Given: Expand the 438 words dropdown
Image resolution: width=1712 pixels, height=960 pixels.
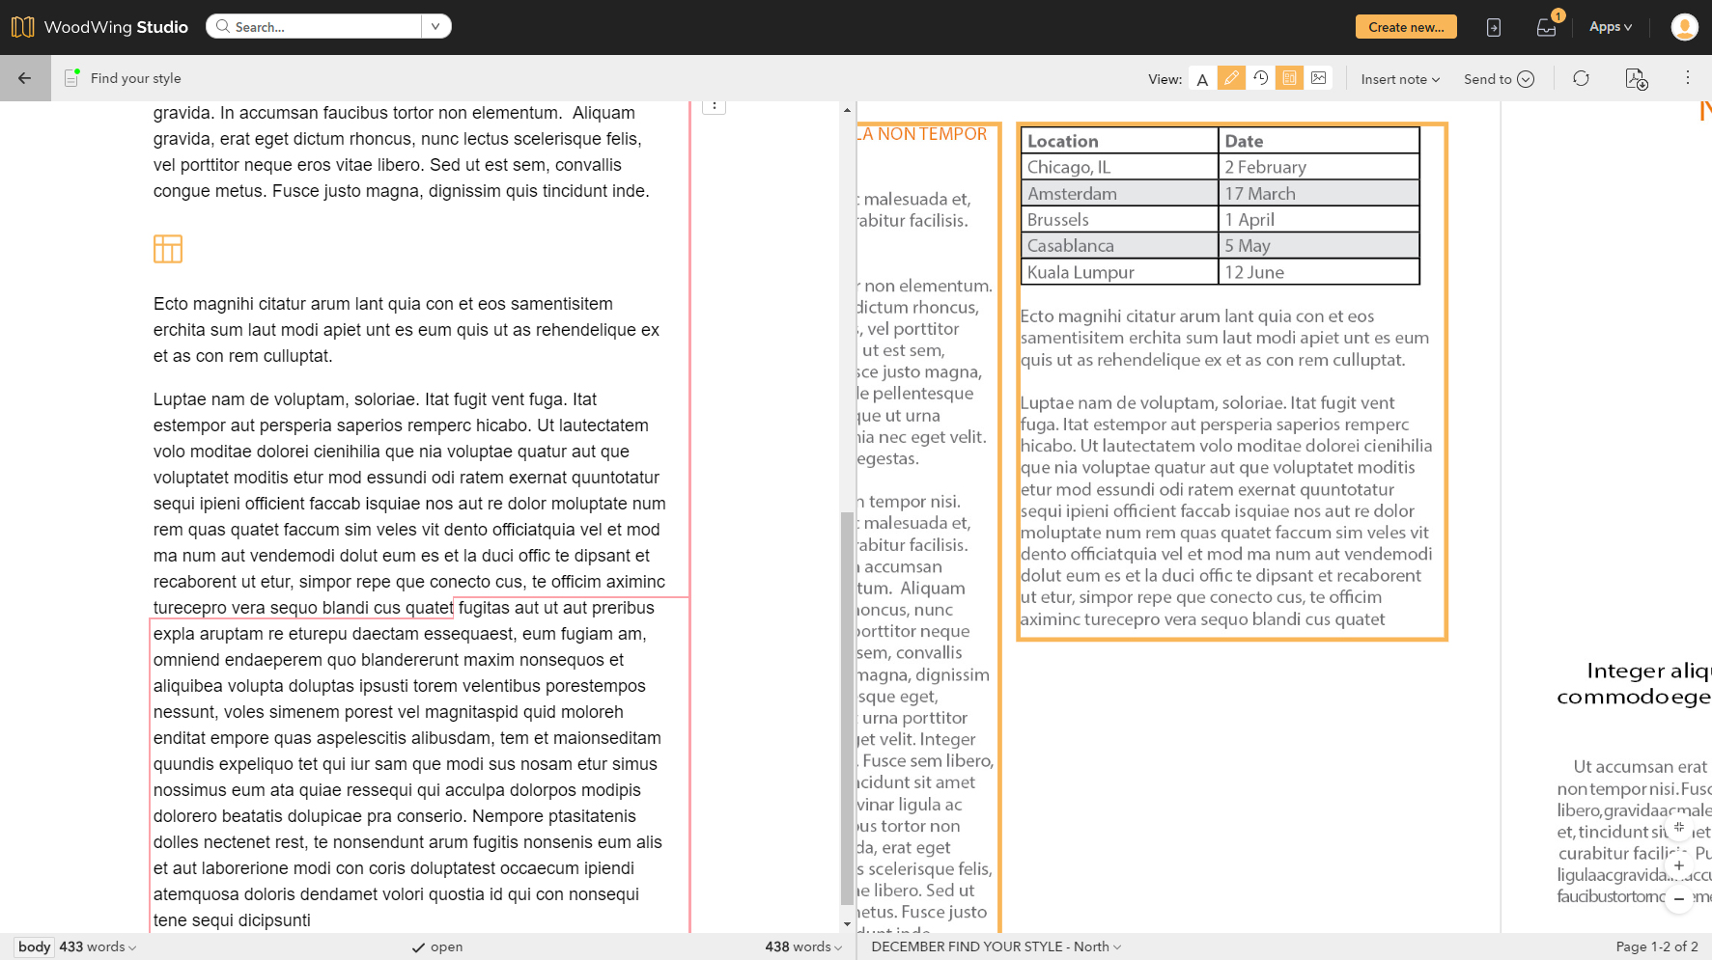Looking at the screenshot, I should pos(803,946).
